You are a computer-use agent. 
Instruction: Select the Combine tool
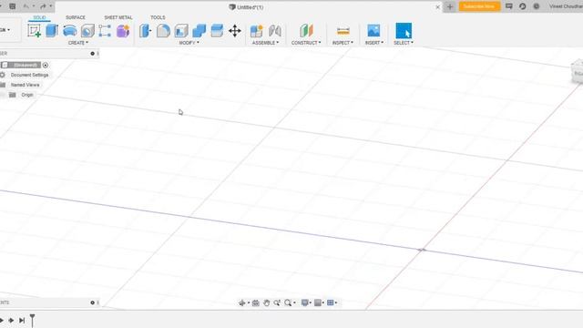pyautogui.click(x=199, y=31)
